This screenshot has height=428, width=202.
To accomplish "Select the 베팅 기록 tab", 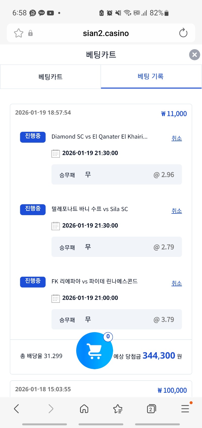I will tap(151, 77).
